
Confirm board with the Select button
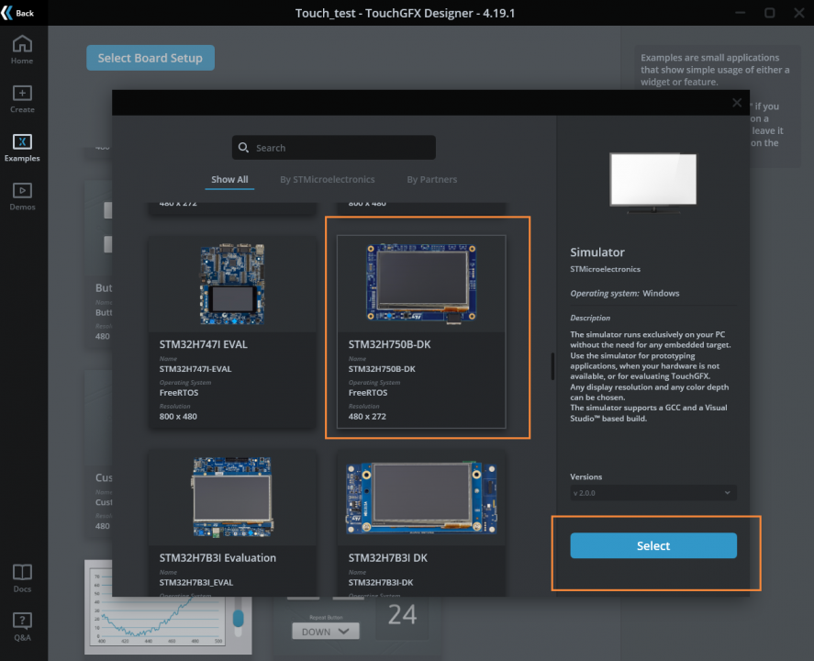point(653,545)
